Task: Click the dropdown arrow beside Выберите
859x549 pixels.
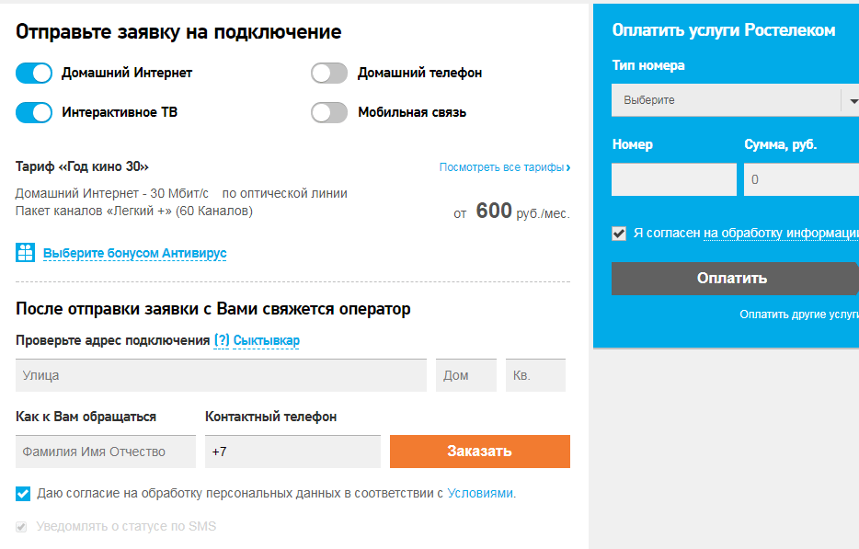Action: (x=852, y=100)
